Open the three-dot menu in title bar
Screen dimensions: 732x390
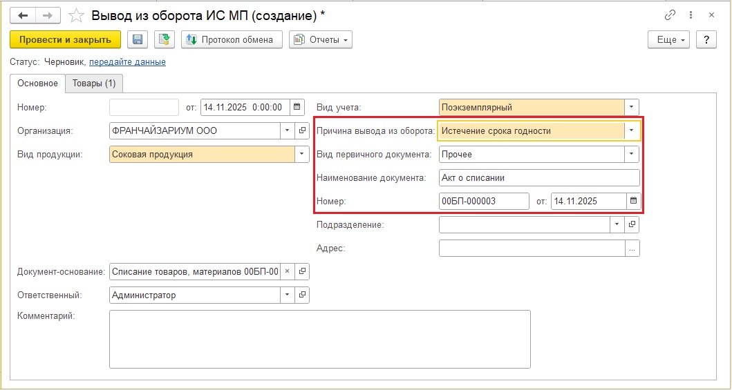click(x=691, y=15)
